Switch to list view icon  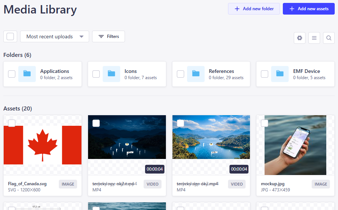tap(314, 38)
